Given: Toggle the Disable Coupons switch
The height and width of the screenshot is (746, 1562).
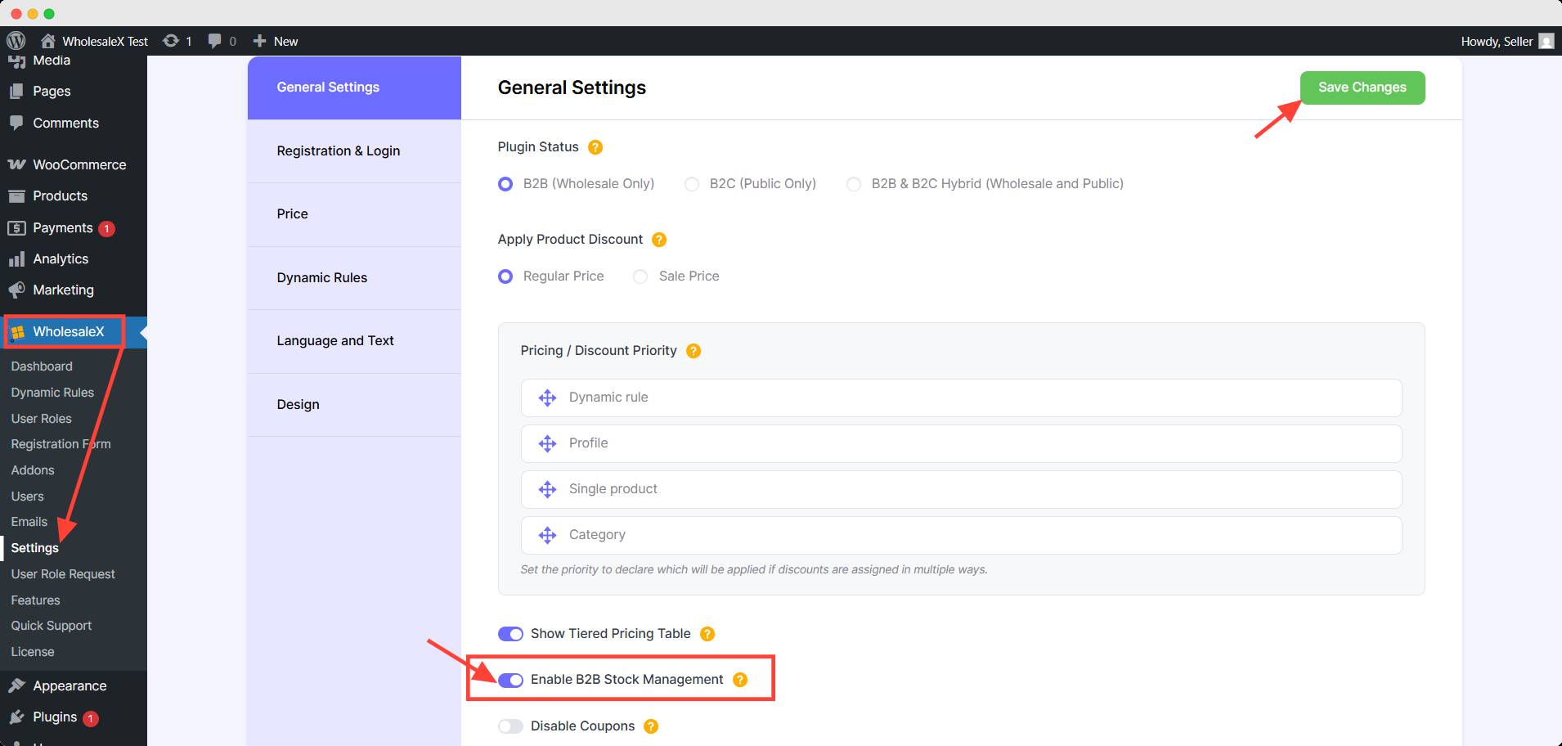Looking at the screenshot, I should tap(510, 726).
